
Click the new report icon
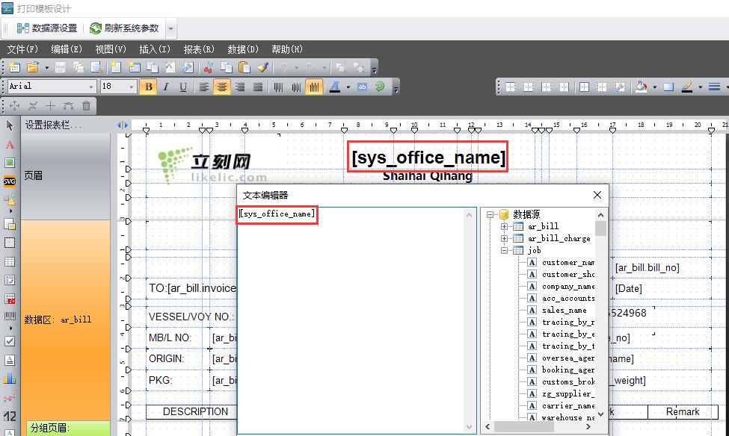pyautogui.click(x=14, y=67)
